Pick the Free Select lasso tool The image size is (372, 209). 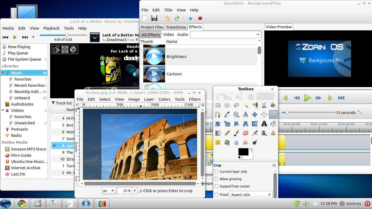pyautogui.click(x=236, y=105)
